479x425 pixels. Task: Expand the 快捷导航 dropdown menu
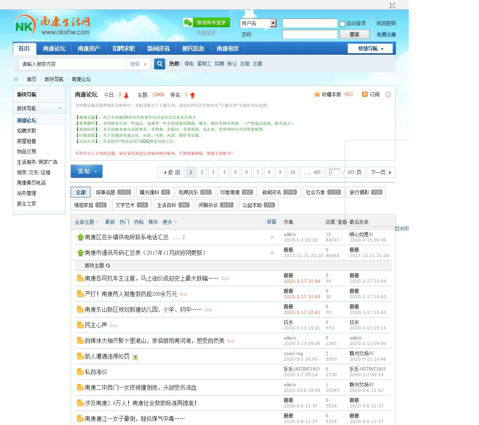370,49
